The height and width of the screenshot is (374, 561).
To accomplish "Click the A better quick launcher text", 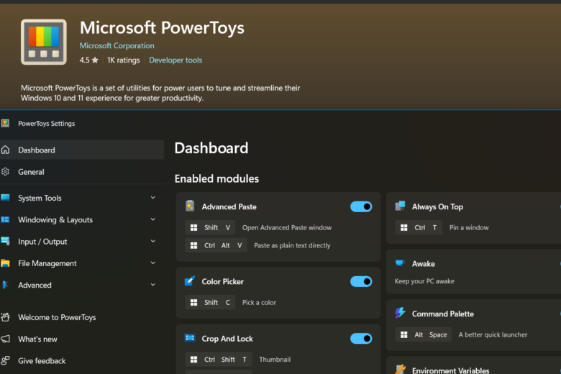I will (x=493, y=334).
